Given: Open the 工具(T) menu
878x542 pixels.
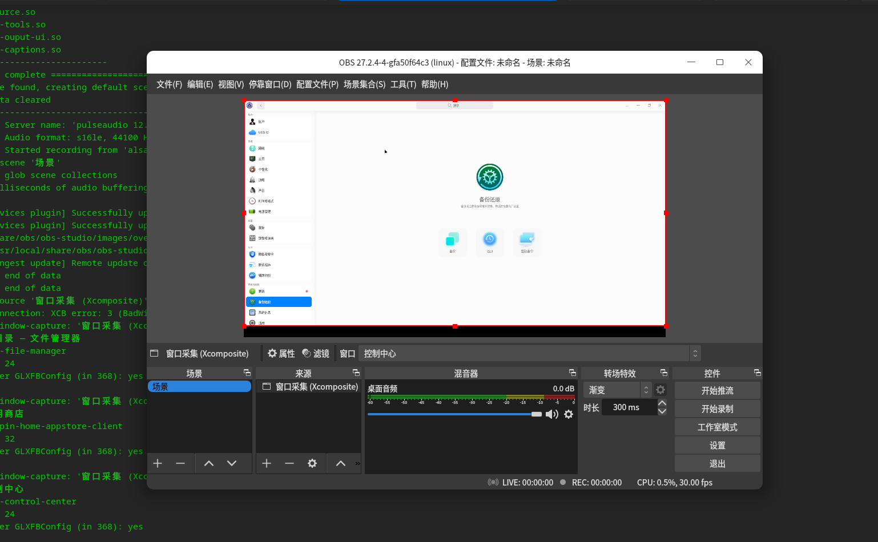Looking at the screenshot, I should click(403, 84).
